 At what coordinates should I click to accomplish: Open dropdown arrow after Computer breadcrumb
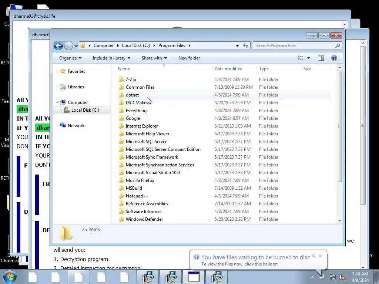(x=118, y=45)
